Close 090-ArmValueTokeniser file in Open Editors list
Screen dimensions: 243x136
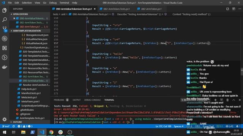pos(14,19)
